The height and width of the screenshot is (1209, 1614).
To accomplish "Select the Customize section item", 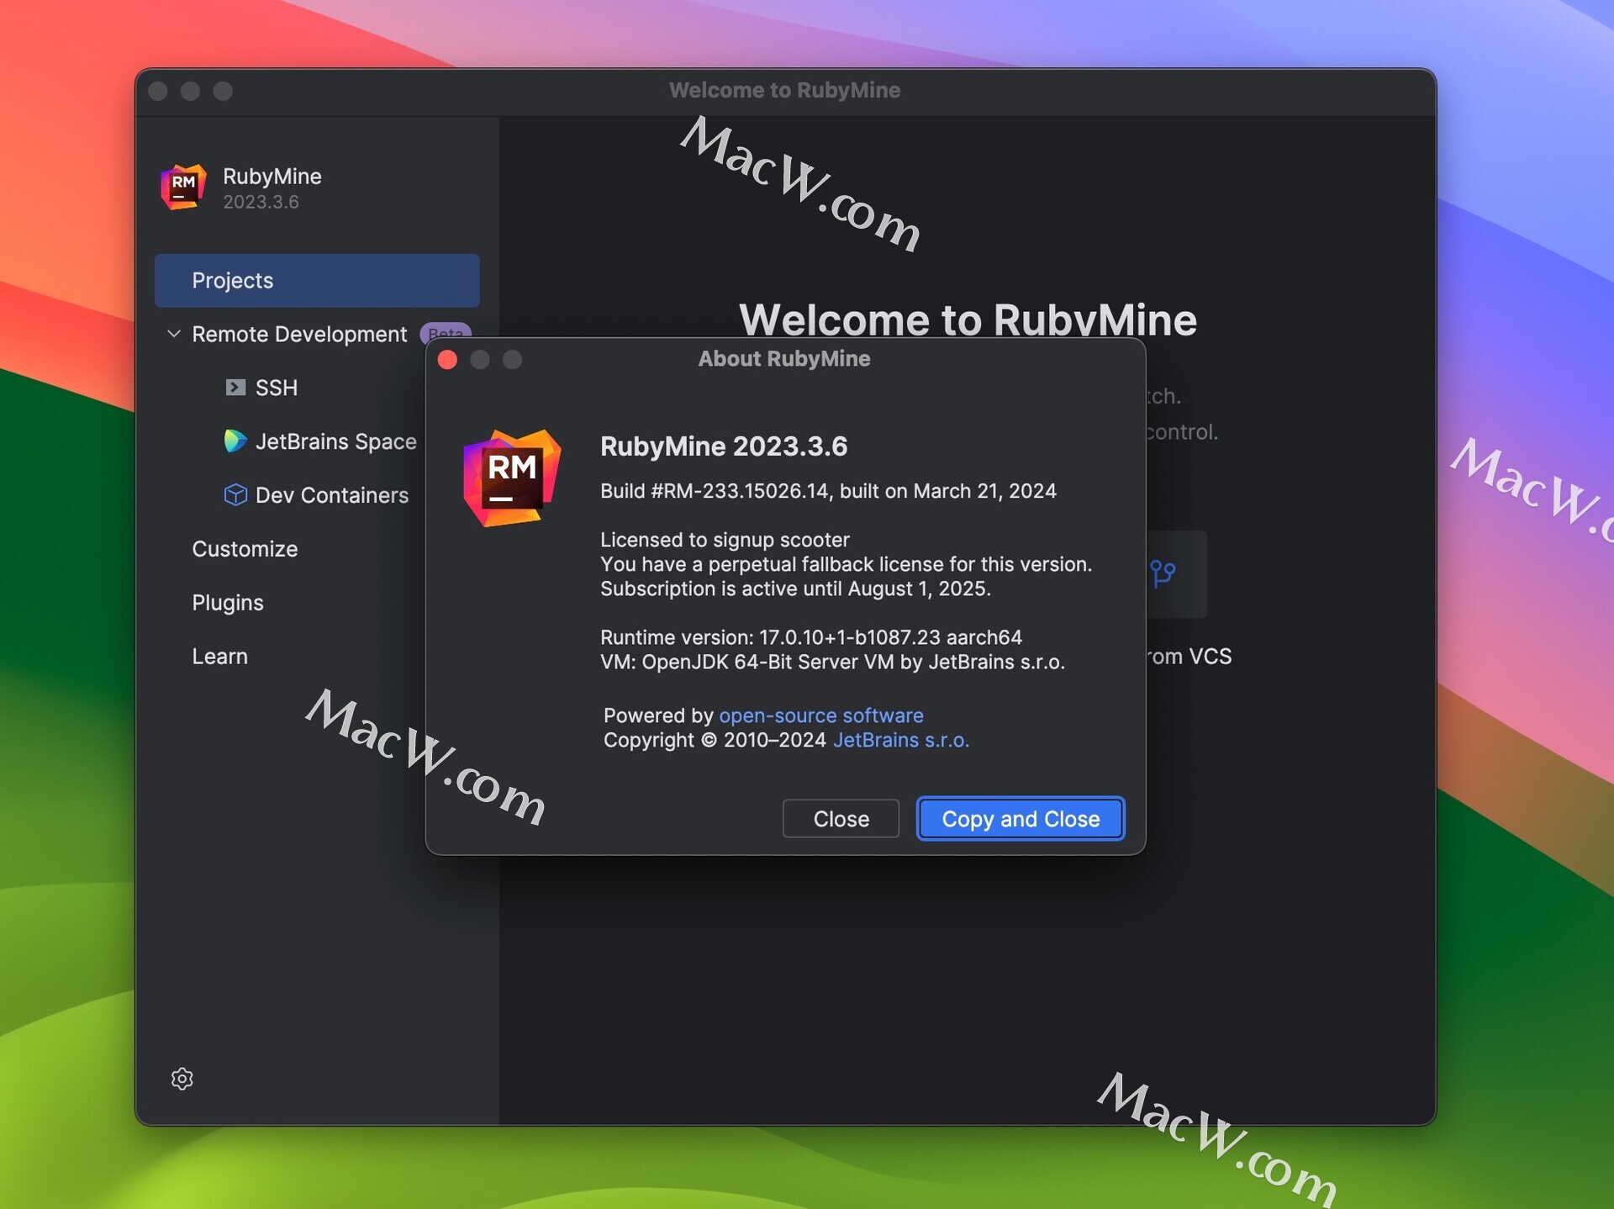I will 244,549.
